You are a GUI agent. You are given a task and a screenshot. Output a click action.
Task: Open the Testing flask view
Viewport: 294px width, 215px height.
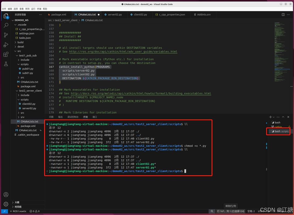pos(6,64)
